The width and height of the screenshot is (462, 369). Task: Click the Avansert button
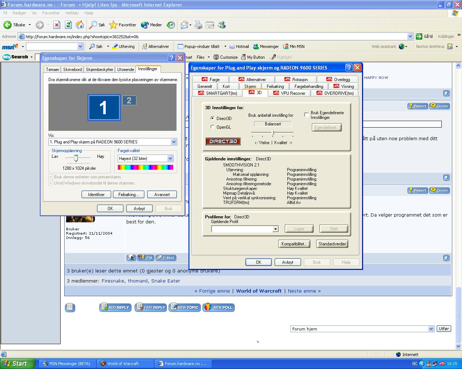pos(162,195)
